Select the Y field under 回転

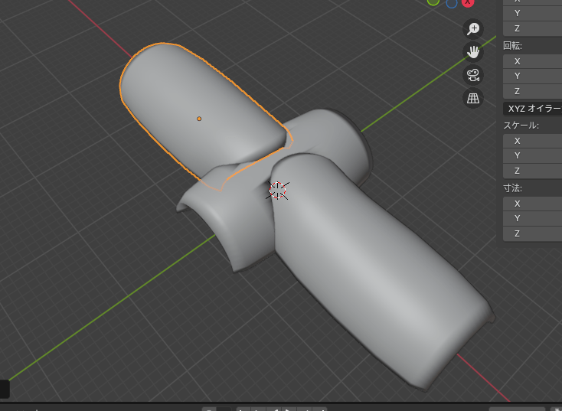coord(533,76)
